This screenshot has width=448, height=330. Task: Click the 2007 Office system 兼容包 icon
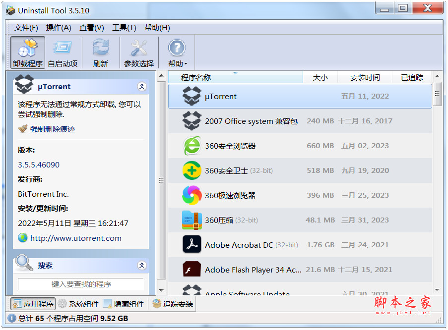tap(192, 121)
